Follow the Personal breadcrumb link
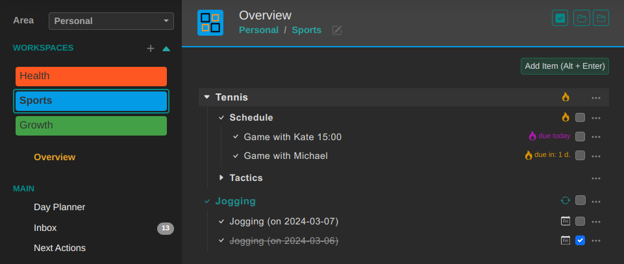Image resolution: width=624 pixels, height=264 pixels. pos(258,30)
